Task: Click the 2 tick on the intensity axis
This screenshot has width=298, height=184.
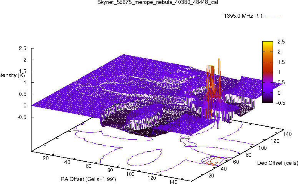Action: (25, 60)
